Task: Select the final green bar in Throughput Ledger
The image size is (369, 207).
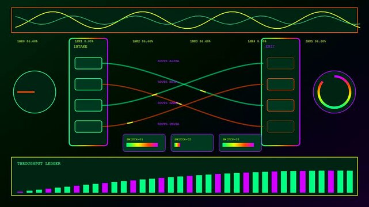Action: (349, 182)
